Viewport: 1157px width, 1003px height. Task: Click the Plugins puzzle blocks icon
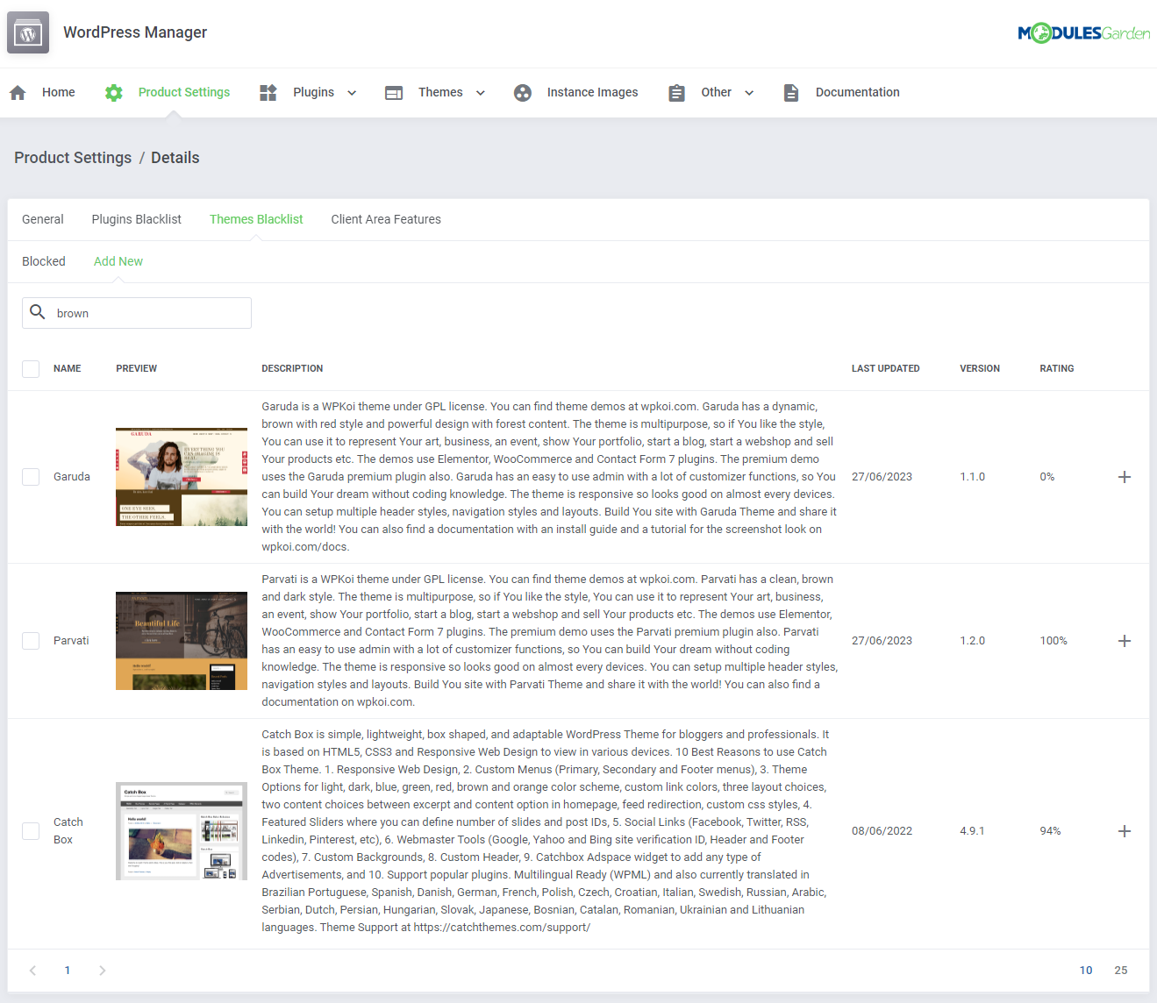[268, 92]
